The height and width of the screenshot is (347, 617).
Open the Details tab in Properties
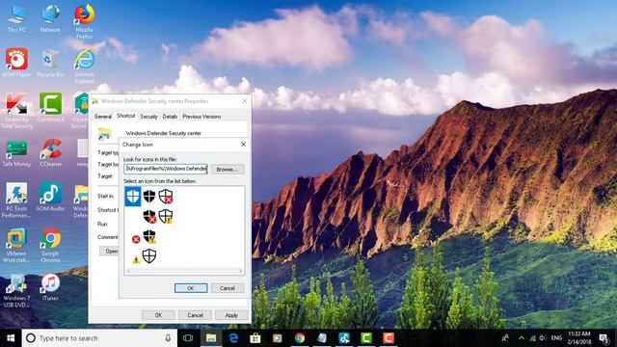pyautogui.click(x=170, y=117)
